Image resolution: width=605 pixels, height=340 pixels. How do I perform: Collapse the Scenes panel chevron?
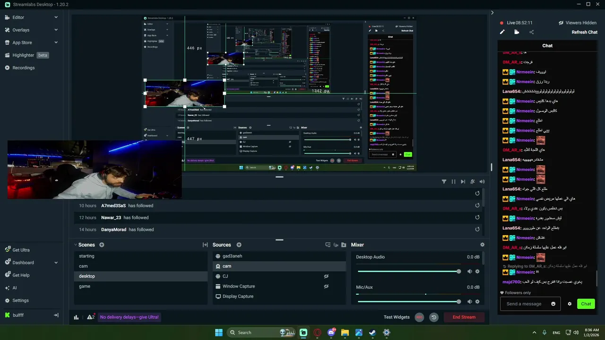[76, 245]
